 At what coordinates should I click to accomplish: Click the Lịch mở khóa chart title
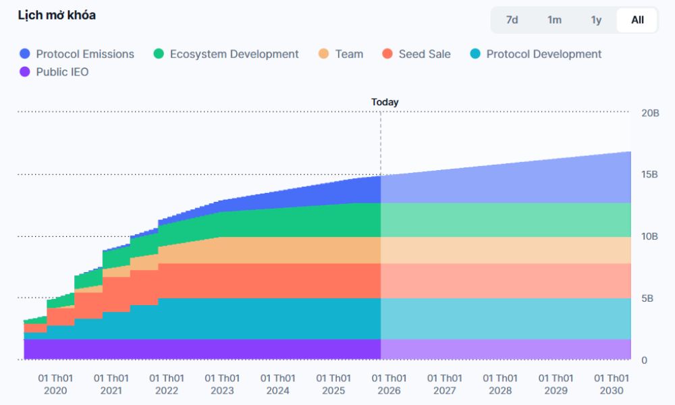[x=57, y=15]
